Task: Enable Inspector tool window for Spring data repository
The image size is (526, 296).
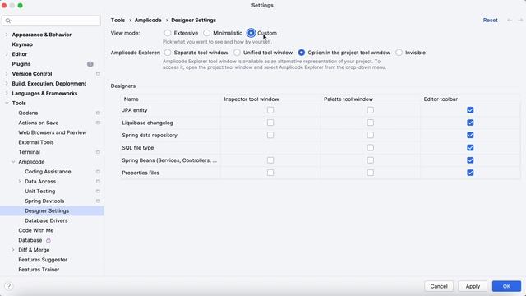Action: point(270,135)
